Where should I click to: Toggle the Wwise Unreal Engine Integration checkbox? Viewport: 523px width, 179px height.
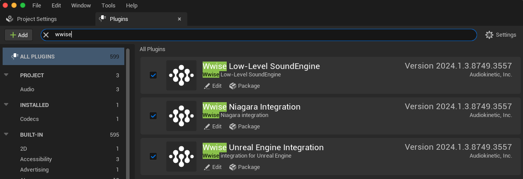click(x=153, y=156)
